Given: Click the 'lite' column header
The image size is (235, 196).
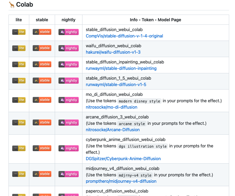Looking at the screenshot, I should (19, 20).
